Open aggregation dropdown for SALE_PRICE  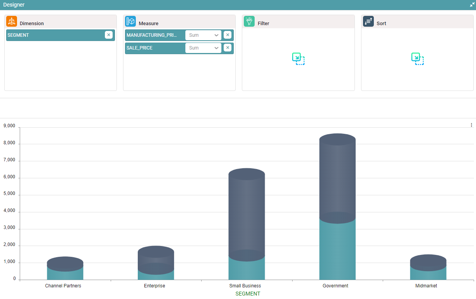pyautogui.click(x=203, y=48)
